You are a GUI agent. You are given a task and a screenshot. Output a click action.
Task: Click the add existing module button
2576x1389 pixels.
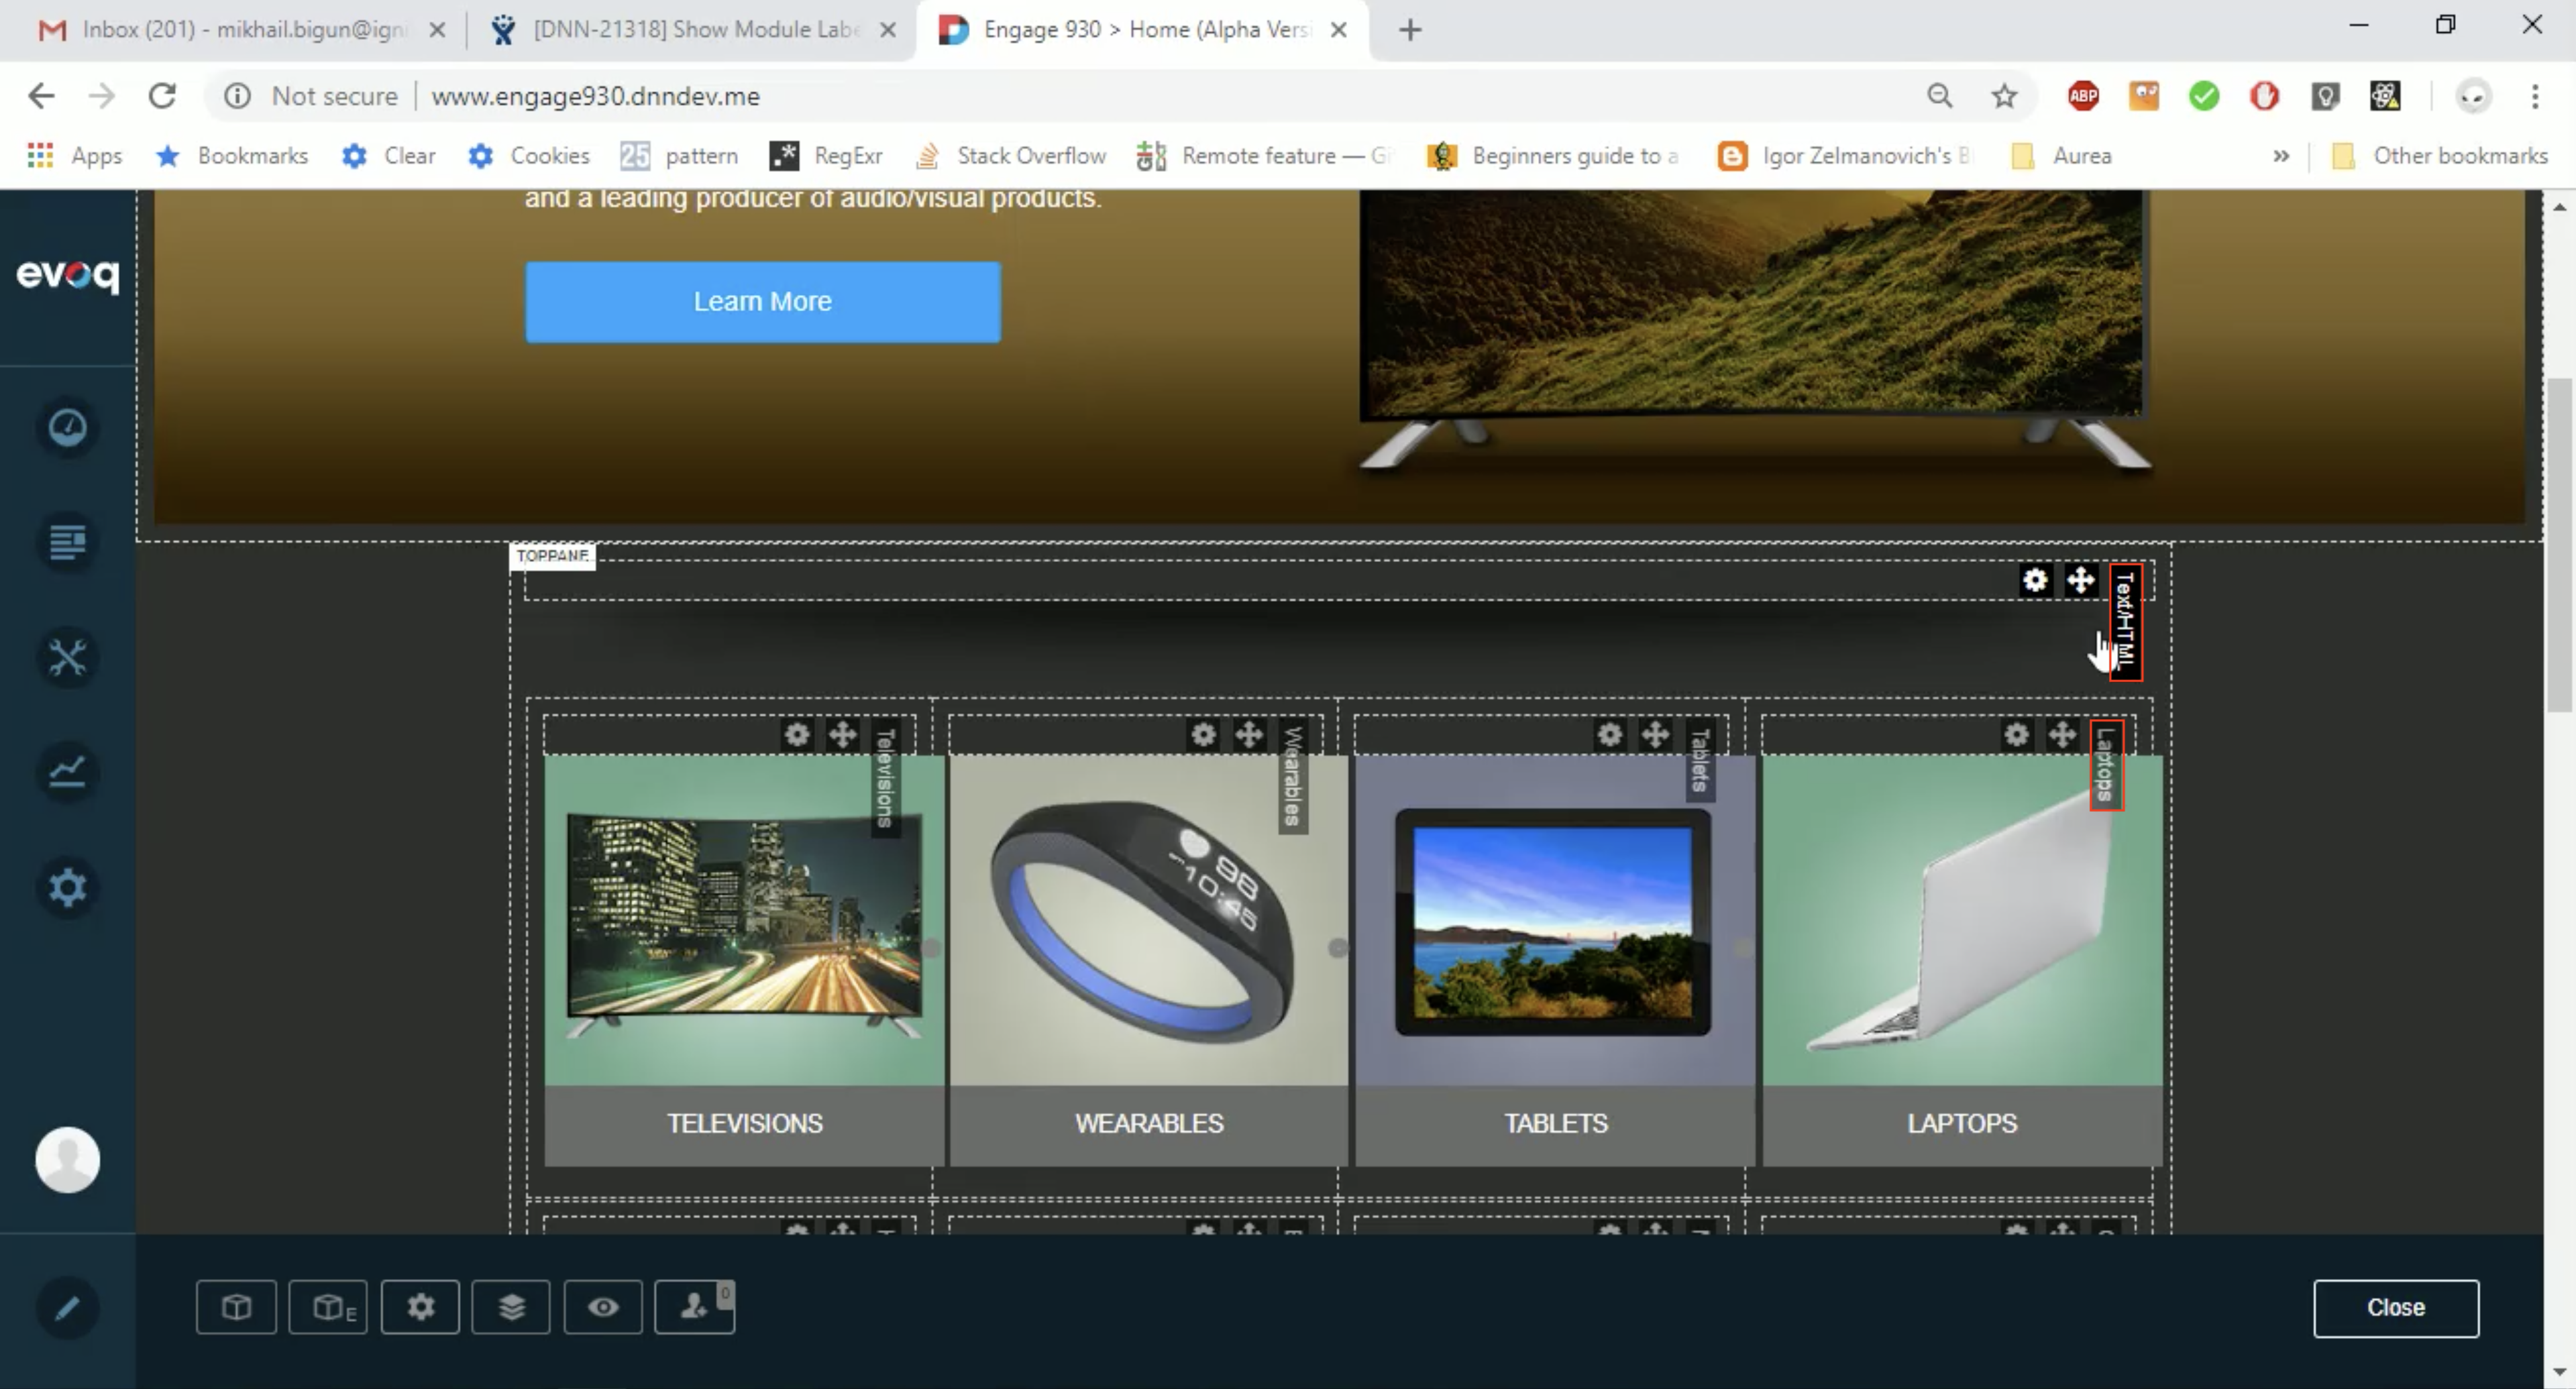click(328, 1307)
